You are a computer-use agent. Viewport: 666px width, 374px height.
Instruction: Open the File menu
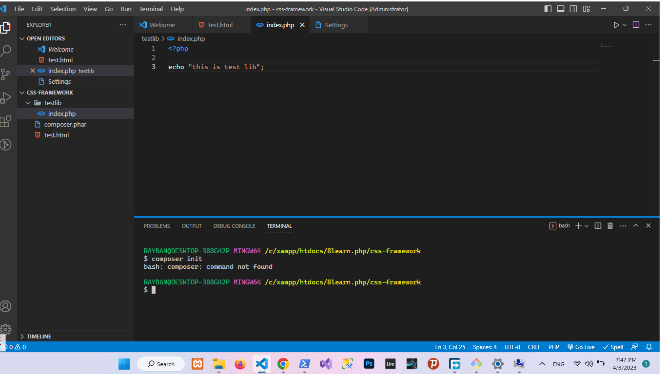click(20, 9)
